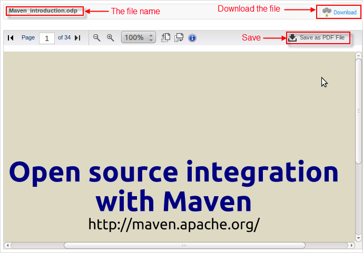The image size is (363, 253).
Task: Click the horizontal scrollbar thumb
Action: tap(184, 245)
